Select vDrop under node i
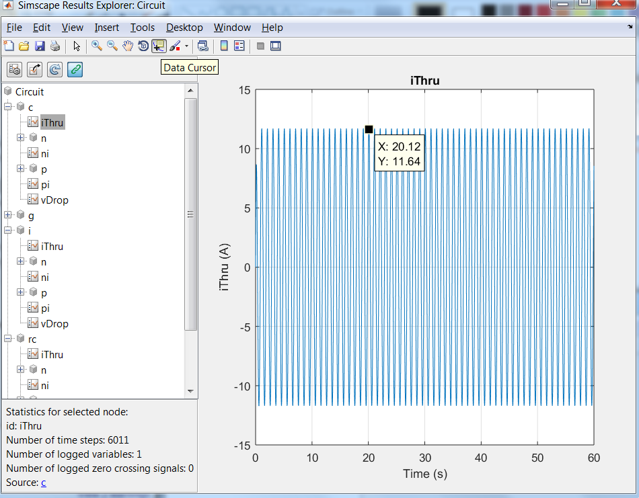Screen dimensions: 639x498 54,324
